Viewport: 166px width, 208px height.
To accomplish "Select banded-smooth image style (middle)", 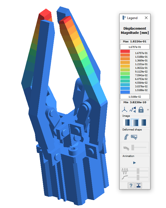I will point(135,122).
